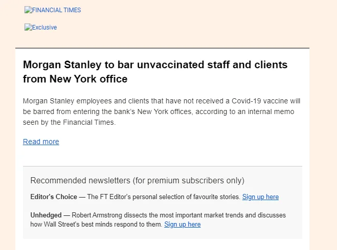
Task: Click '(for premium subscribers only)' text
Action: pyautogui.click(x=188, y=181)
